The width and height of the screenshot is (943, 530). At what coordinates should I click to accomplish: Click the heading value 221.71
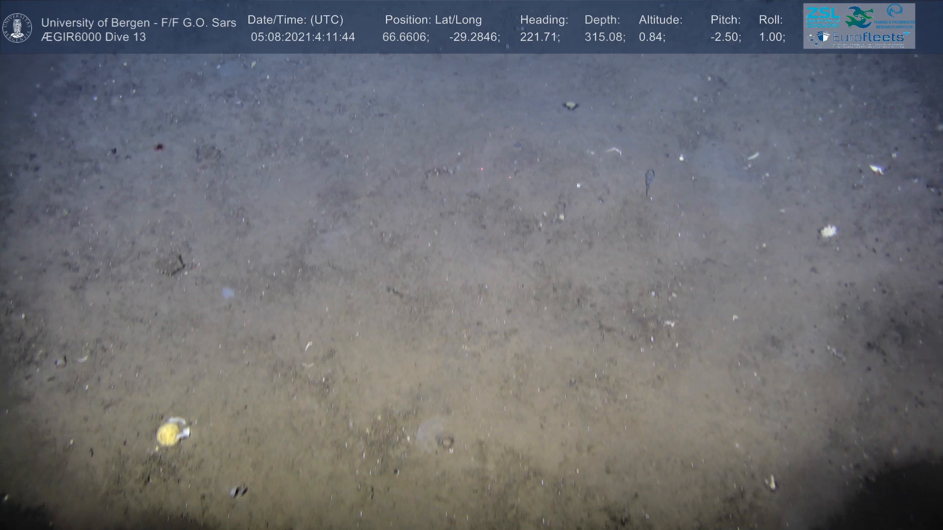(x=540, y=37)
